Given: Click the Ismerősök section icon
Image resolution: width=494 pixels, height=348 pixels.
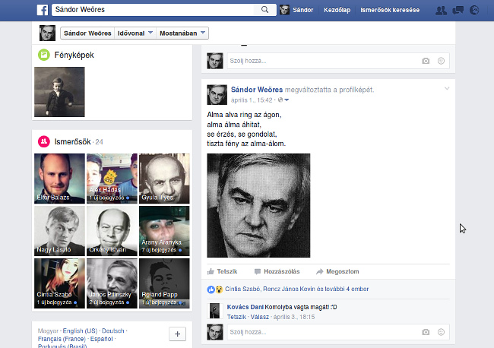Looking at the screenshot, I should tap(44, 141).
